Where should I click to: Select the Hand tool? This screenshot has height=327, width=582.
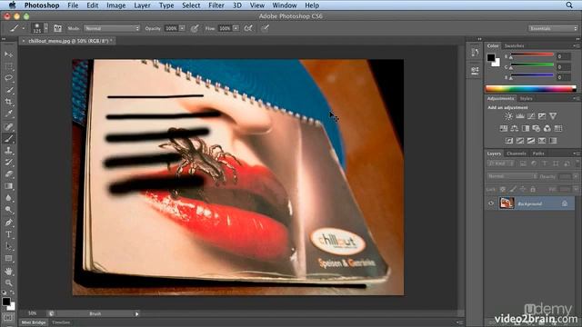coord(8,271)
